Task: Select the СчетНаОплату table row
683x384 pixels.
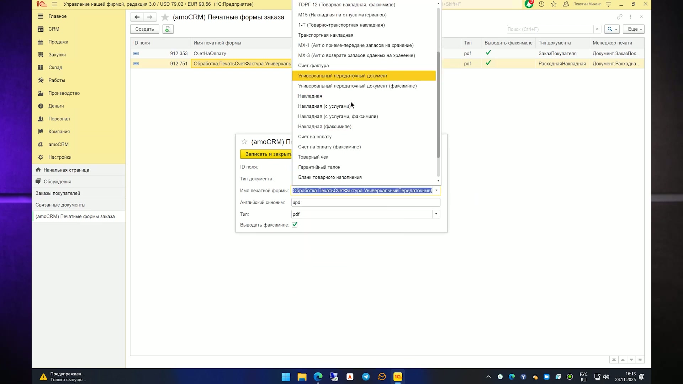Action: (x=387, y=53)
